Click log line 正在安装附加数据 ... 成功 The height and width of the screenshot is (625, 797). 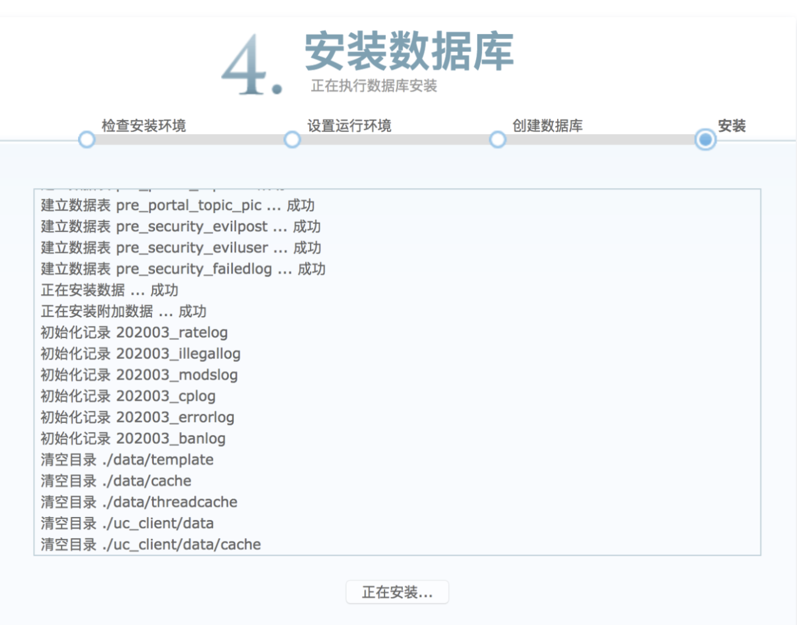[x=124, y=311]
